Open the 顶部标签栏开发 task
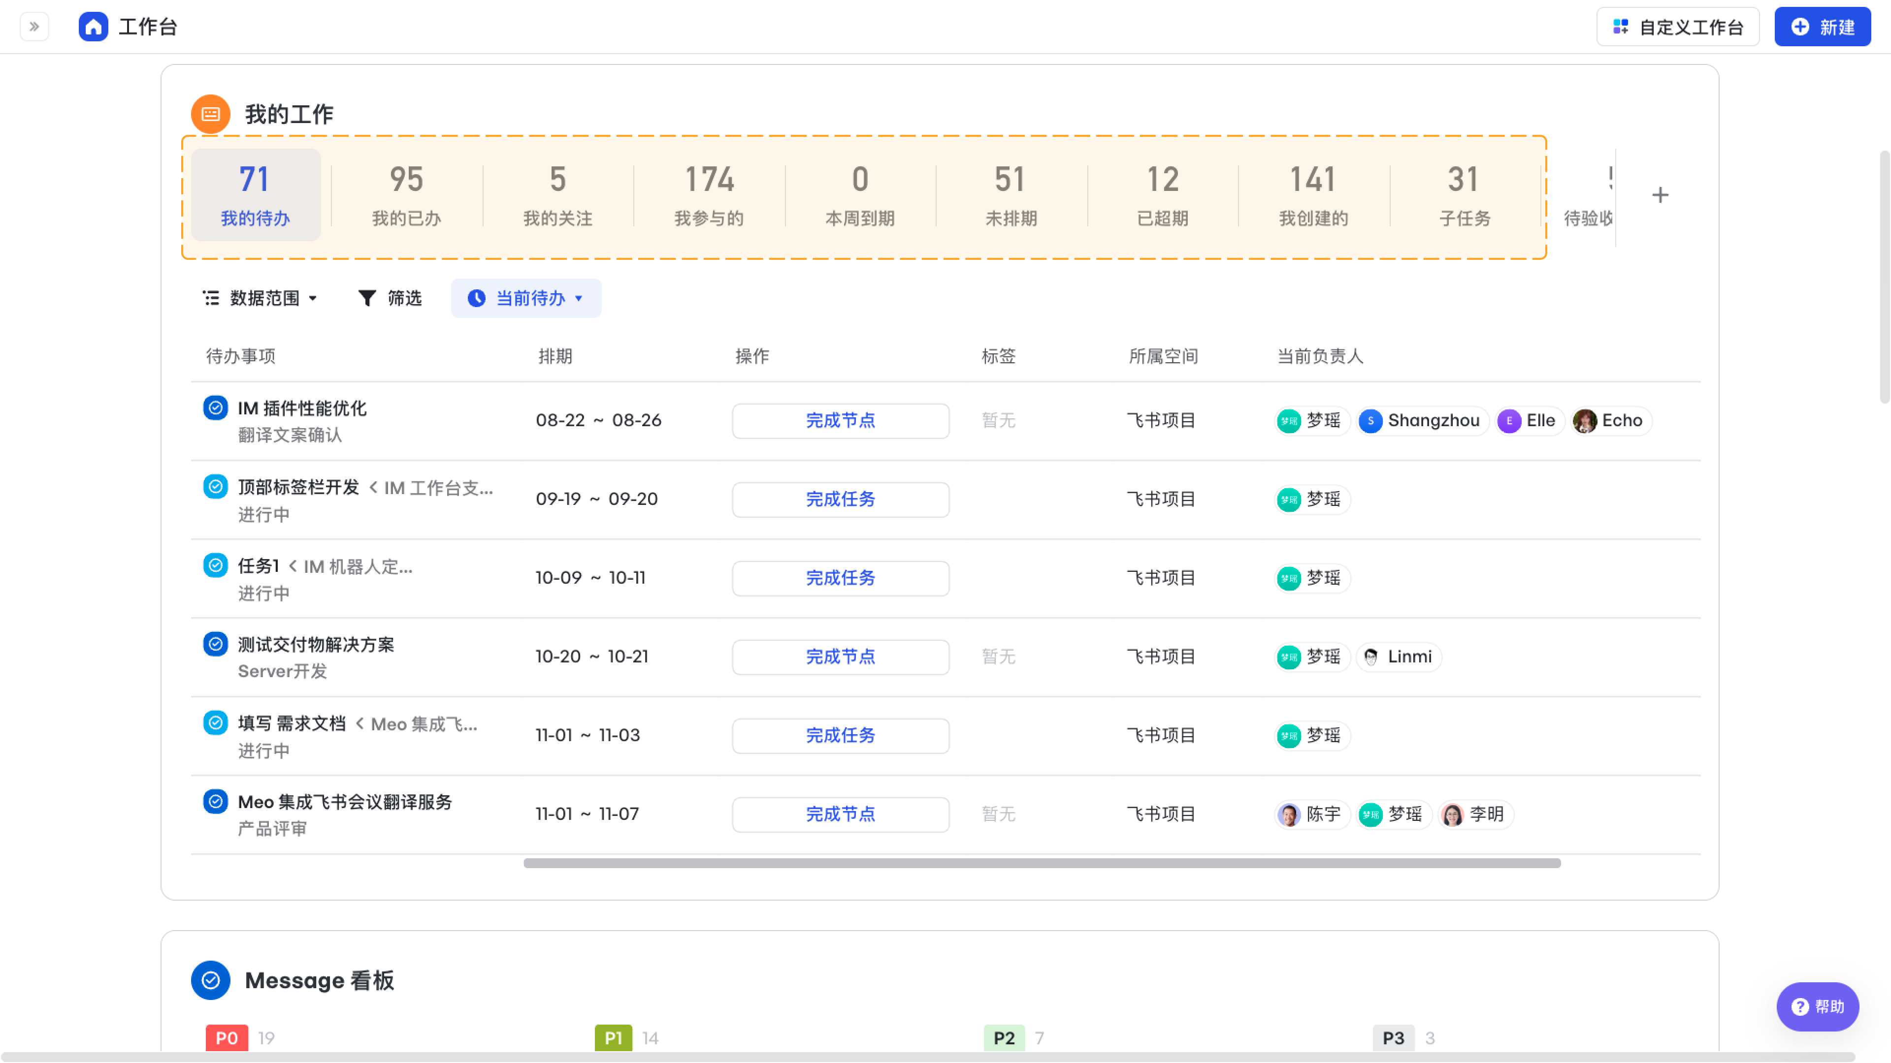 (x=298, y=487)
